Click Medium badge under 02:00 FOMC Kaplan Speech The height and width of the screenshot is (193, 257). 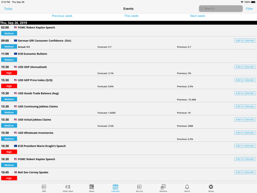tap(9, 33)
